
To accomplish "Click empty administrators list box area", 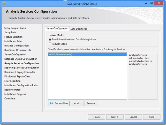I will (x=87, y=78).
